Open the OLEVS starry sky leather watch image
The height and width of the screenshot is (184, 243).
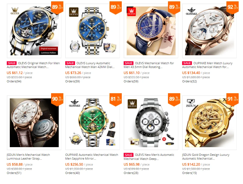[x=151, y=31]
